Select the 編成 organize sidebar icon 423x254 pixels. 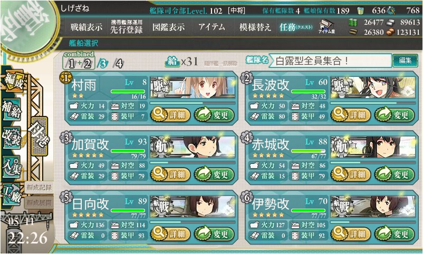[x=14, y=81]
